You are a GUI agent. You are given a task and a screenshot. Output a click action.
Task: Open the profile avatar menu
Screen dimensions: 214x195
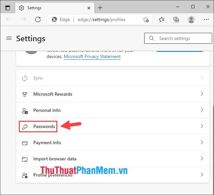pyautogui.click(x=191, y=19)
